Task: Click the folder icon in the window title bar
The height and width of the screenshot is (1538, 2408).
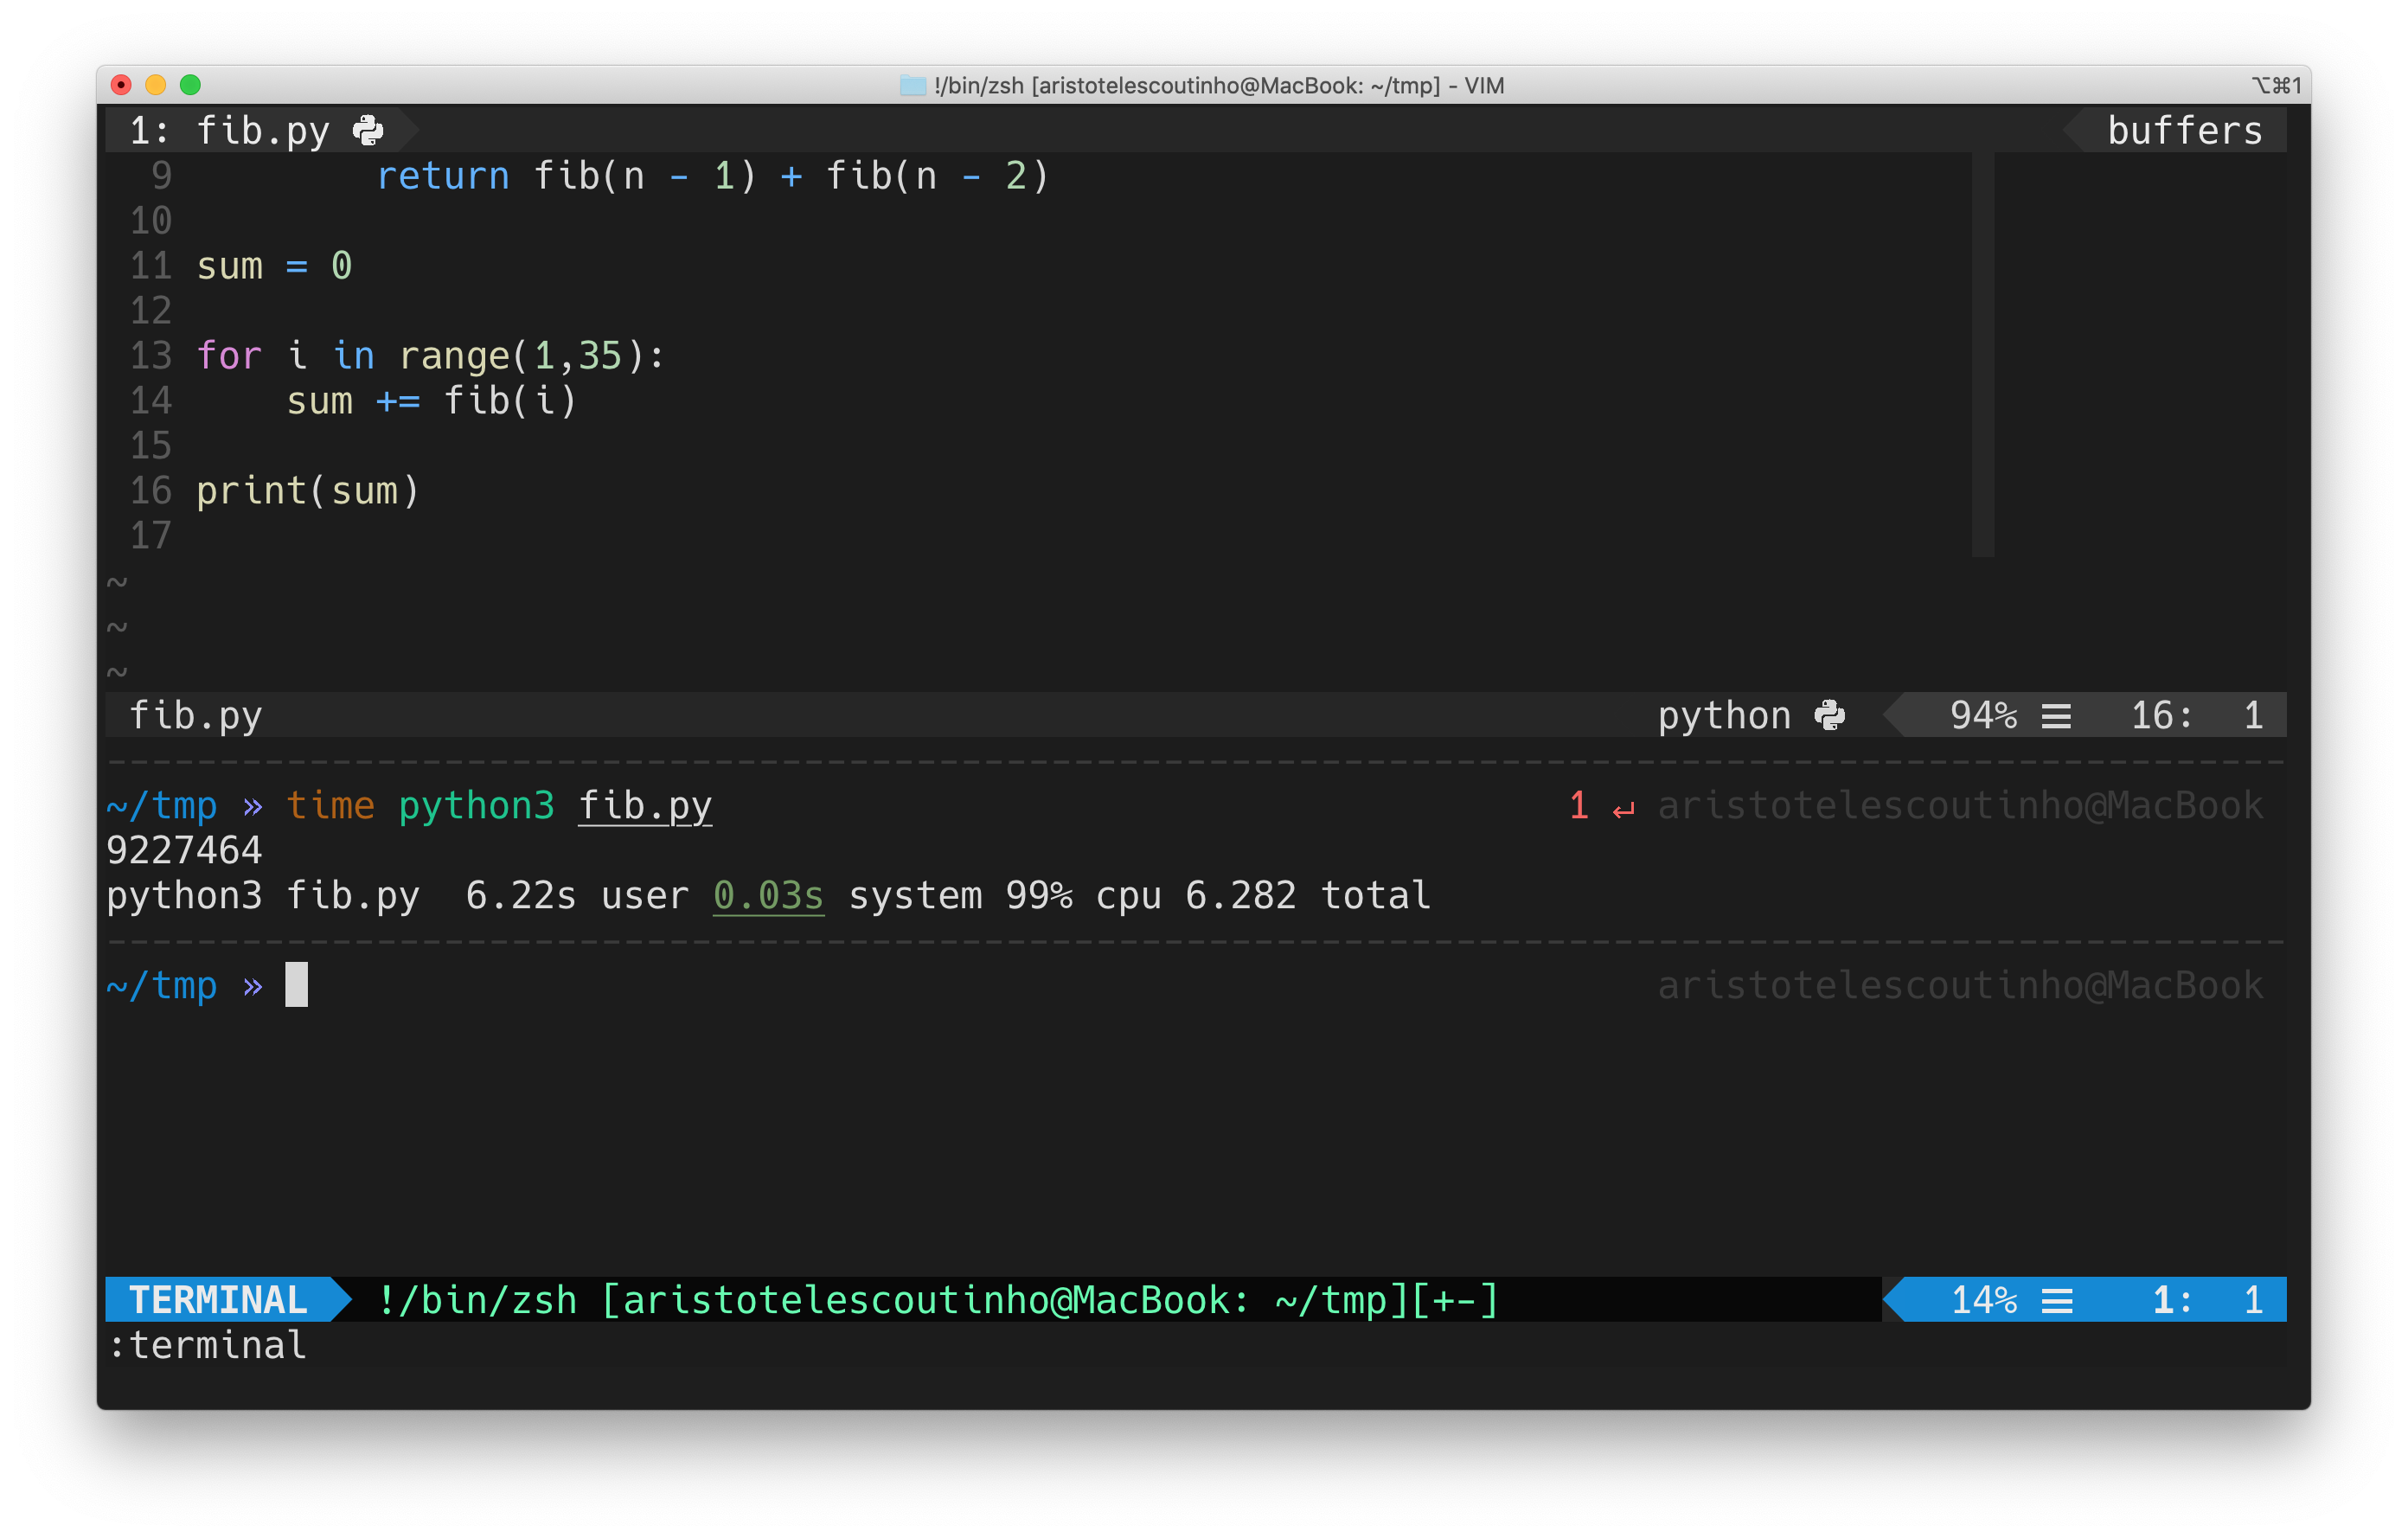Action: 912,85
